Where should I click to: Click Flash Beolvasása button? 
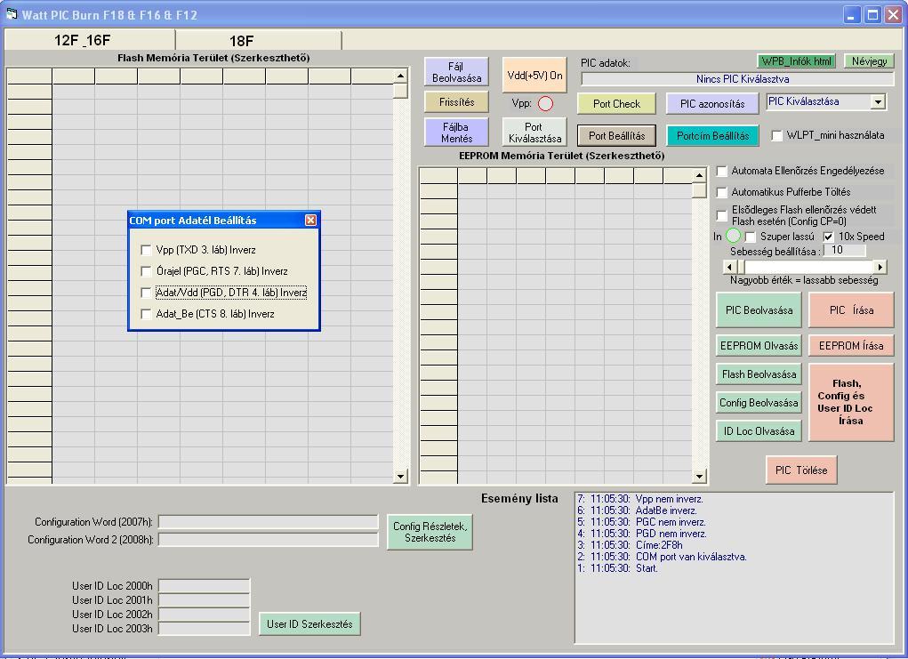pos(759,374)
